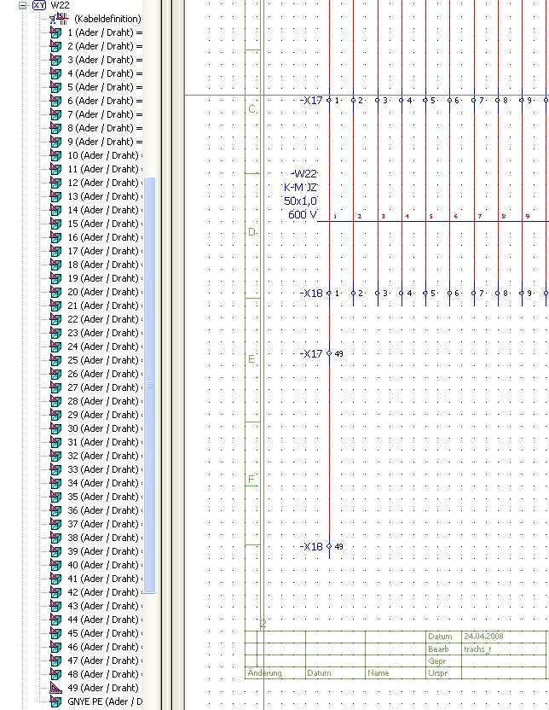Click the row marker E on the frame

tap(251, 359)
